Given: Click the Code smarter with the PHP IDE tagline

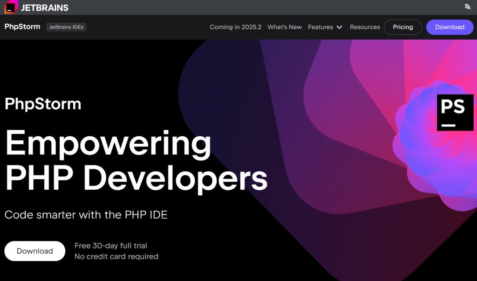Looking at the screenshot, I should tap(86, 215).
